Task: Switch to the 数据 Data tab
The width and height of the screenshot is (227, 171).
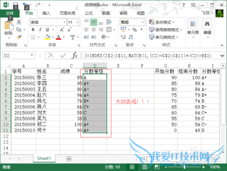Action: tap(106, 13)
